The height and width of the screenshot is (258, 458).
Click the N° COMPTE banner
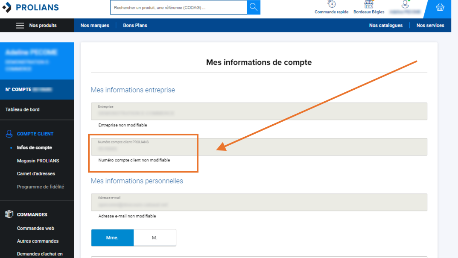point(37,89)
